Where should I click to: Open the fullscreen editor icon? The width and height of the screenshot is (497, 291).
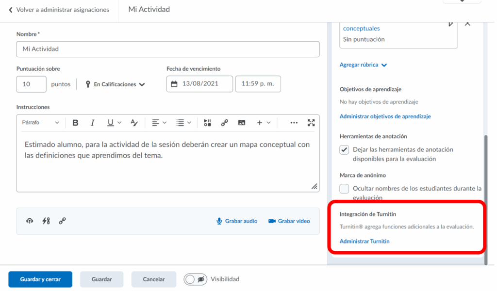click(311, 123)
